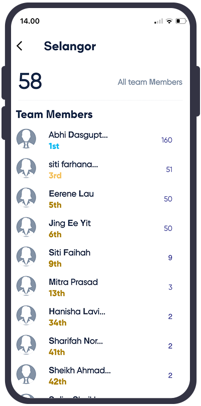Tap Eerene Lau's avatar icon

pyautogui.click(x=26, y=198)
